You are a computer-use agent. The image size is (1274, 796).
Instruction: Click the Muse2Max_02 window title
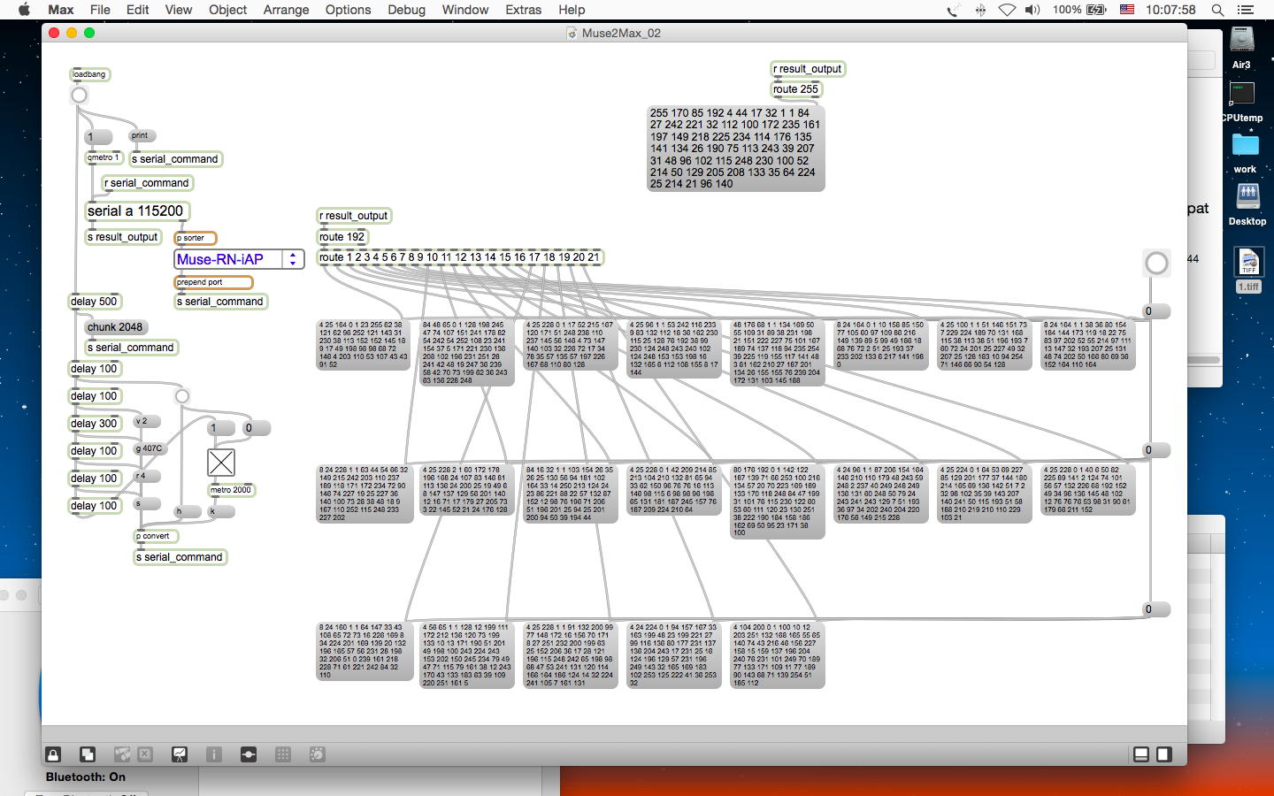[x=621, y=33]
